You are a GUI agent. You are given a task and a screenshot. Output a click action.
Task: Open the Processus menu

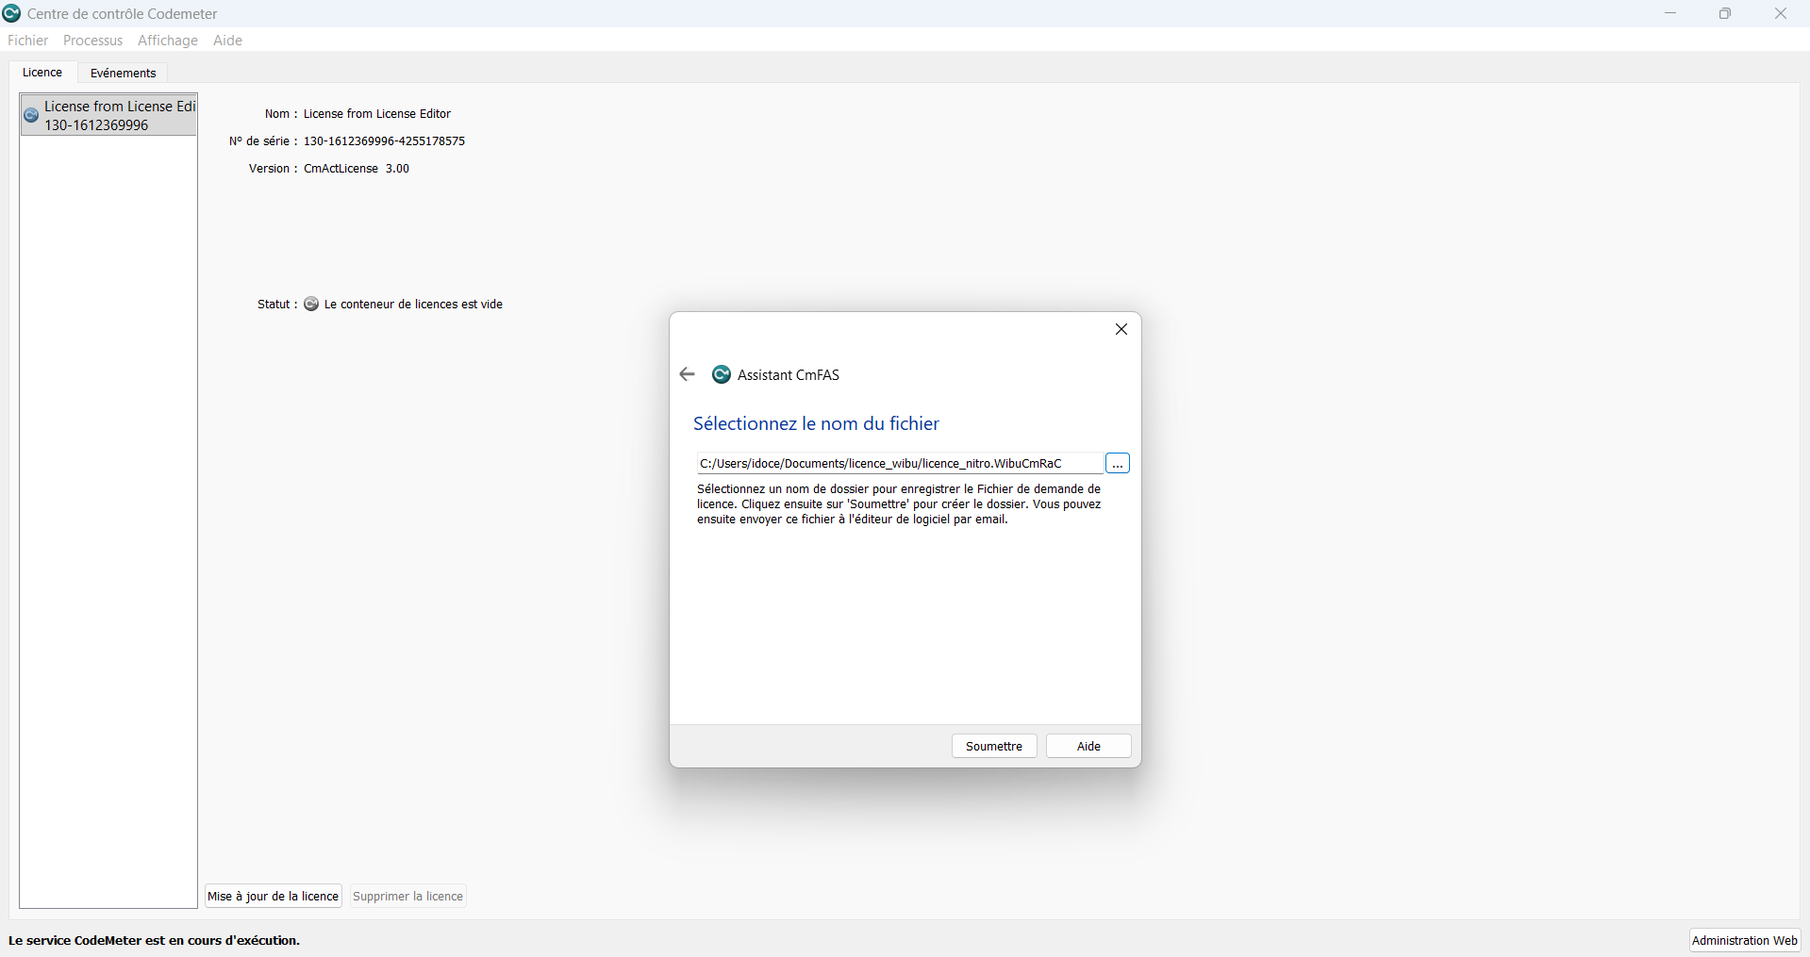coord(92,40)
